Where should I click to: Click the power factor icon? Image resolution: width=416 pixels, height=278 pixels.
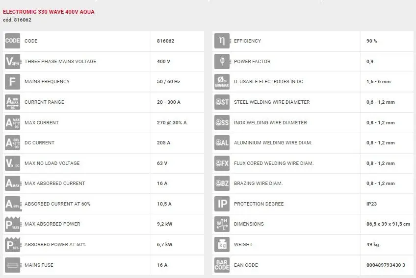[x=222, y=62]
